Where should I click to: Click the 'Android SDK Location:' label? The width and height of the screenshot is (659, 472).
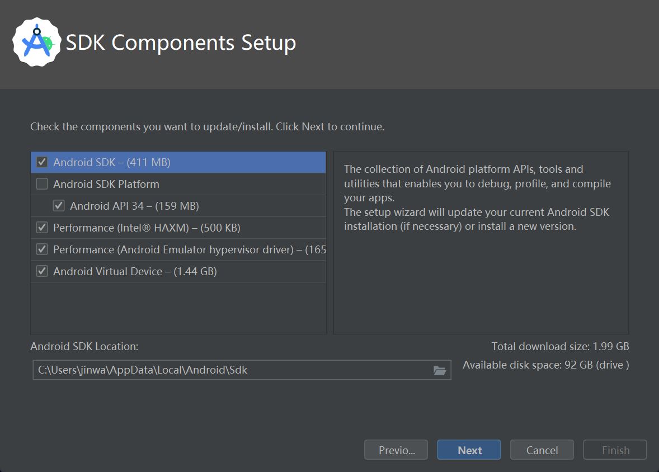point(84,346)
